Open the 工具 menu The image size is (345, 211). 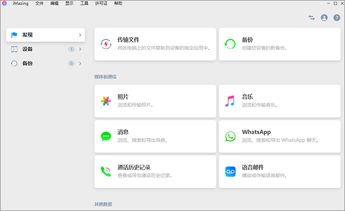(84, 3)
